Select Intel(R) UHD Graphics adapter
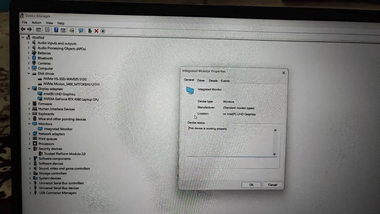The image size is (380, 214). (x=59, y=94)
